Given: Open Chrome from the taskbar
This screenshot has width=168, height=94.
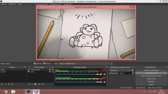Looking at the screenshot, I should pyautogui.click(x=6, y=92).
